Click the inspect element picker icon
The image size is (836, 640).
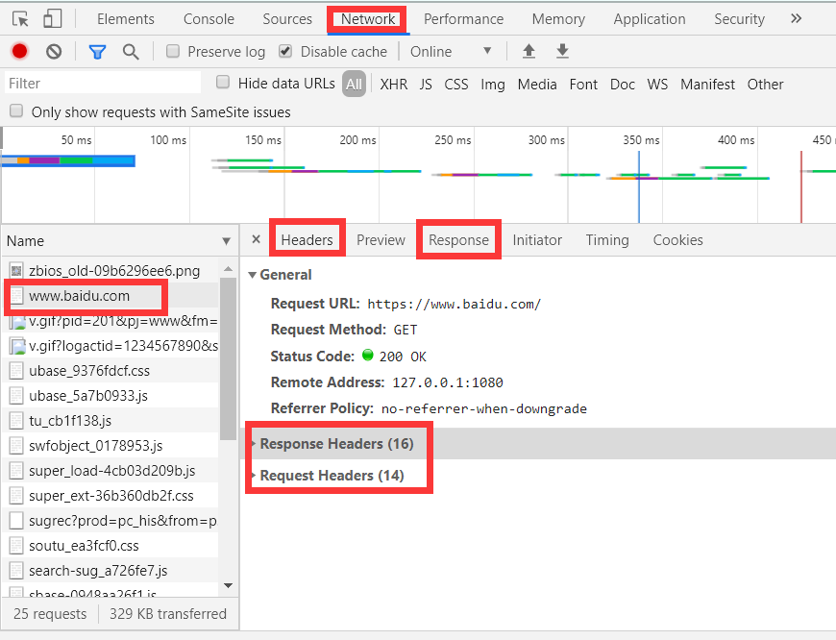21,19
